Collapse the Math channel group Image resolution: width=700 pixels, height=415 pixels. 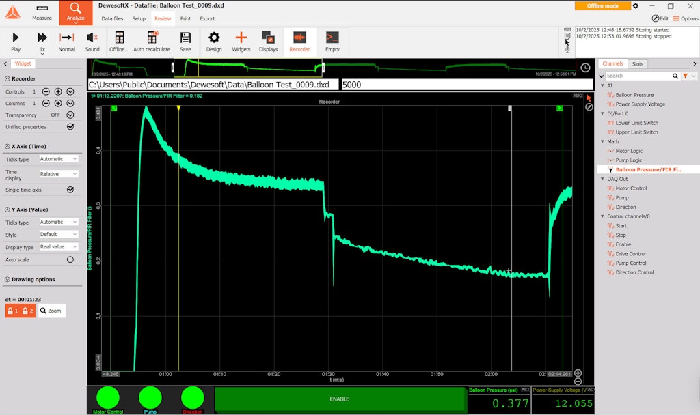click(x=602, y=141)
